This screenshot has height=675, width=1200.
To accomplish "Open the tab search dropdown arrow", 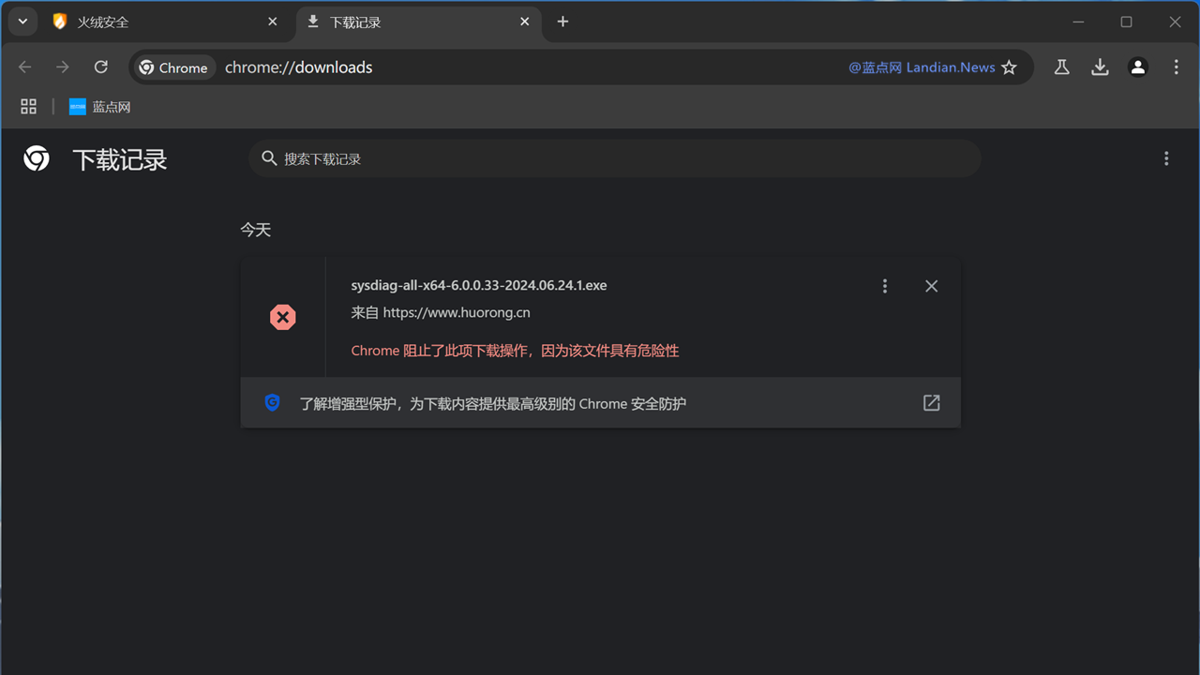I will pos(22,22).
